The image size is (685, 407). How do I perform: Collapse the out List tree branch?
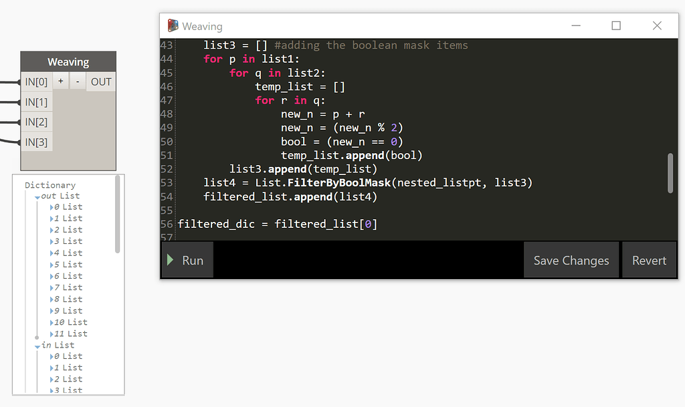(x=38, y=195)
